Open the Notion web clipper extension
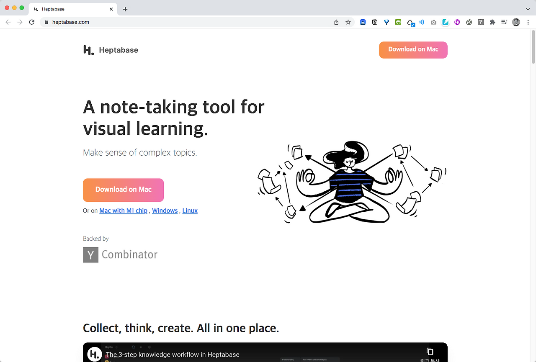Image resolution: width=536 pixels, height=362 pixels. tap(375, 22)
